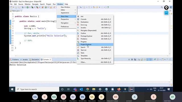Click Remove All Terminated Launches icon
This screenshot has height=102, width=182.
135,59
